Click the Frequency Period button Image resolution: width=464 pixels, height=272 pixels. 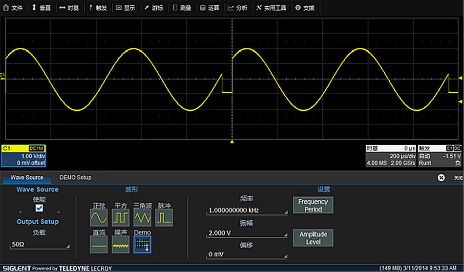(x=313, y=206)
